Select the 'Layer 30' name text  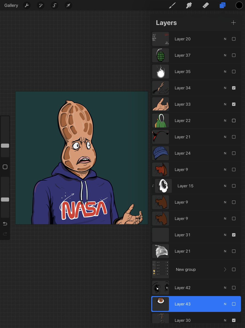183,320
